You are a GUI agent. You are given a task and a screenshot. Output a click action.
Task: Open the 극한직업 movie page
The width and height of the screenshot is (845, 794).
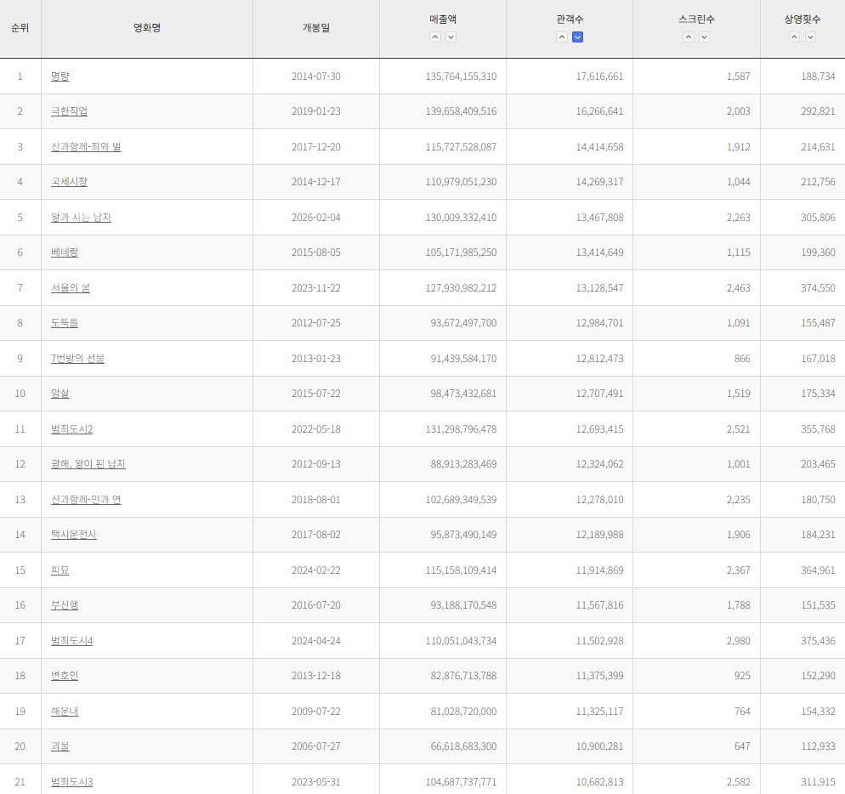[x=69, y=111]
